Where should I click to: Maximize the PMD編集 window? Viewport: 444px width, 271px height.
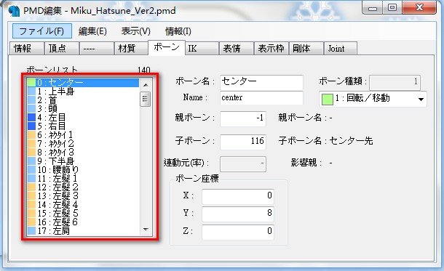(392, 8)
